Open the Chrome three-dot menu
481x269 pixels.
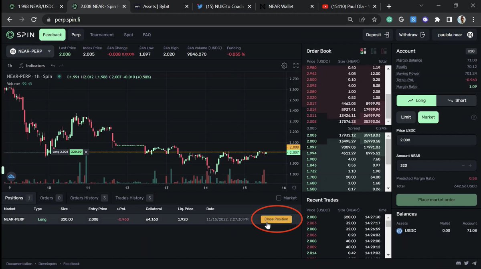tap(473, 19)
